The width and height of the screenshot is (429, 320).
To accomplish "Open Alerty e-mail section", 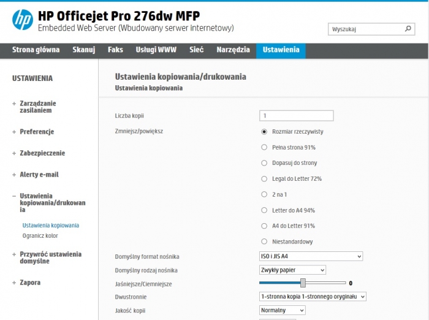I will (x=39, y=175).
